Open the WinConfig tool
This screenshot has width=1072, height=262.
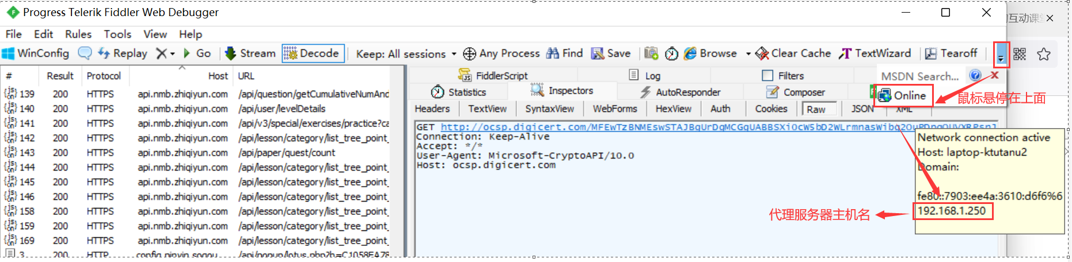point(36,53)
